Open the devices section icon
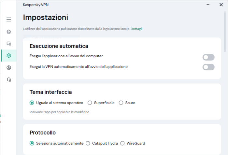The width and height of the screenshot is (228, 155). [9, 44]
